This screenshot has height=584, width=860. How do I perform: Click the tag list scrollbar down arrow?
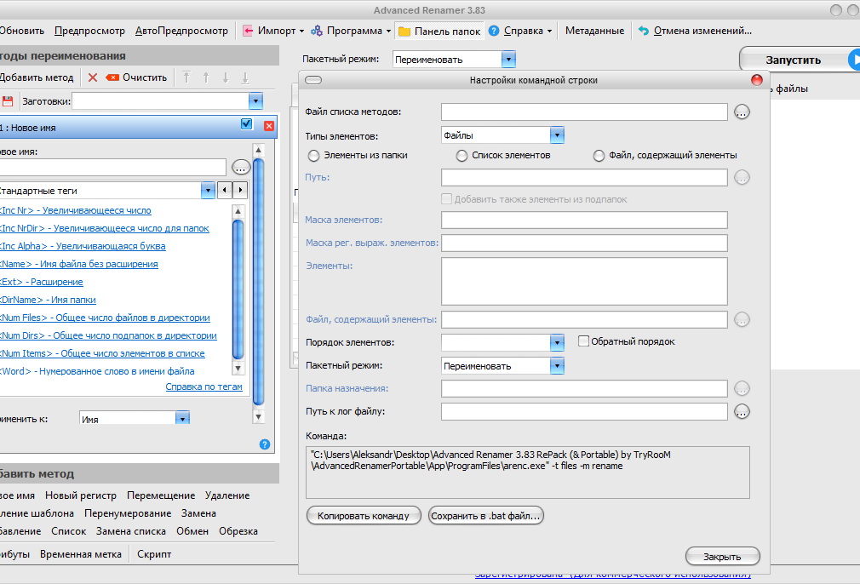[x=238, y=369]
